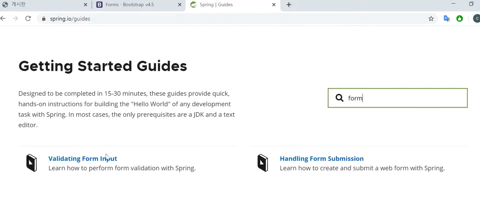Close the Spring Guides tab
Viewport: 480px width, 219px height.
274,5
